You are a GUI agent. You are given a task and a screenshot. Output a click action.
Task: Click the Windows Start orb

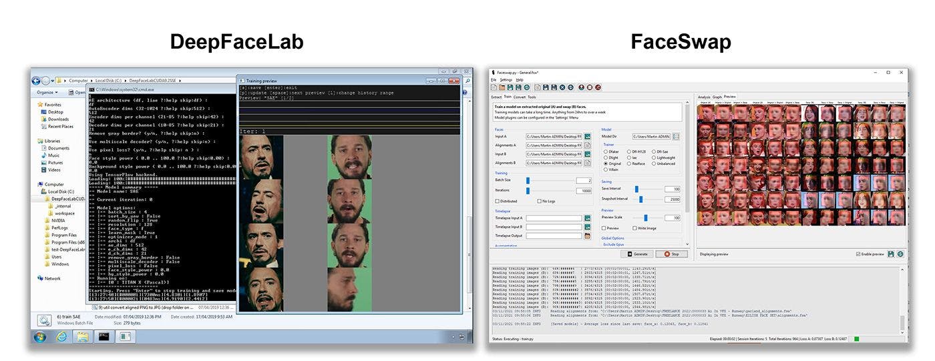tap(39, 336)
